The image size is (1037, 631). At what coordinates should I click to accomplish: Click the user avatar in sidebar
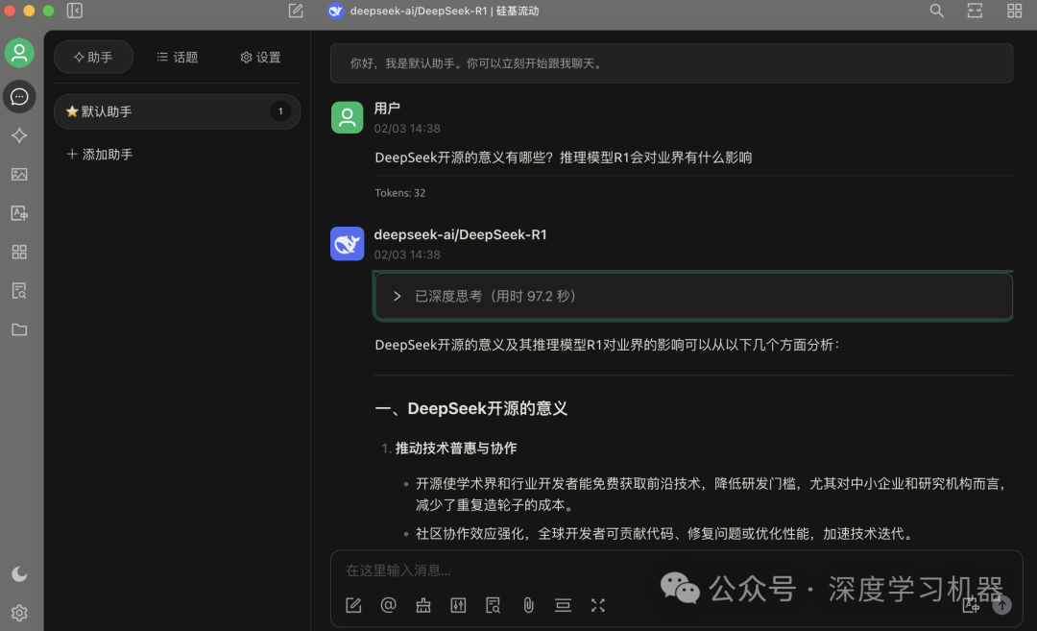click(19, 53)
